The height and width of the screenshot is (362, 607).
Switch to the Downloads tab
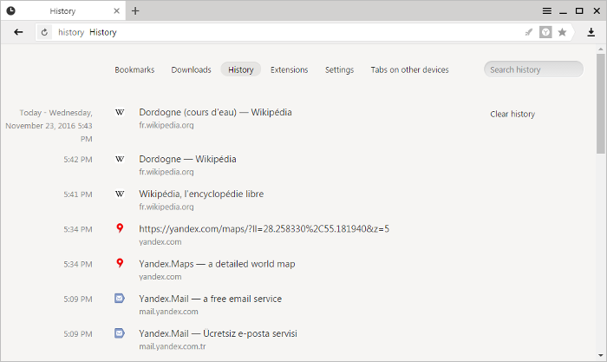click(192, 69)
